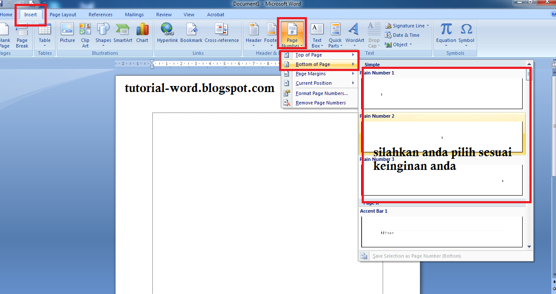Click the Drop Cap button
This screenshot has height=294, width=556.
tap(374, 36)
